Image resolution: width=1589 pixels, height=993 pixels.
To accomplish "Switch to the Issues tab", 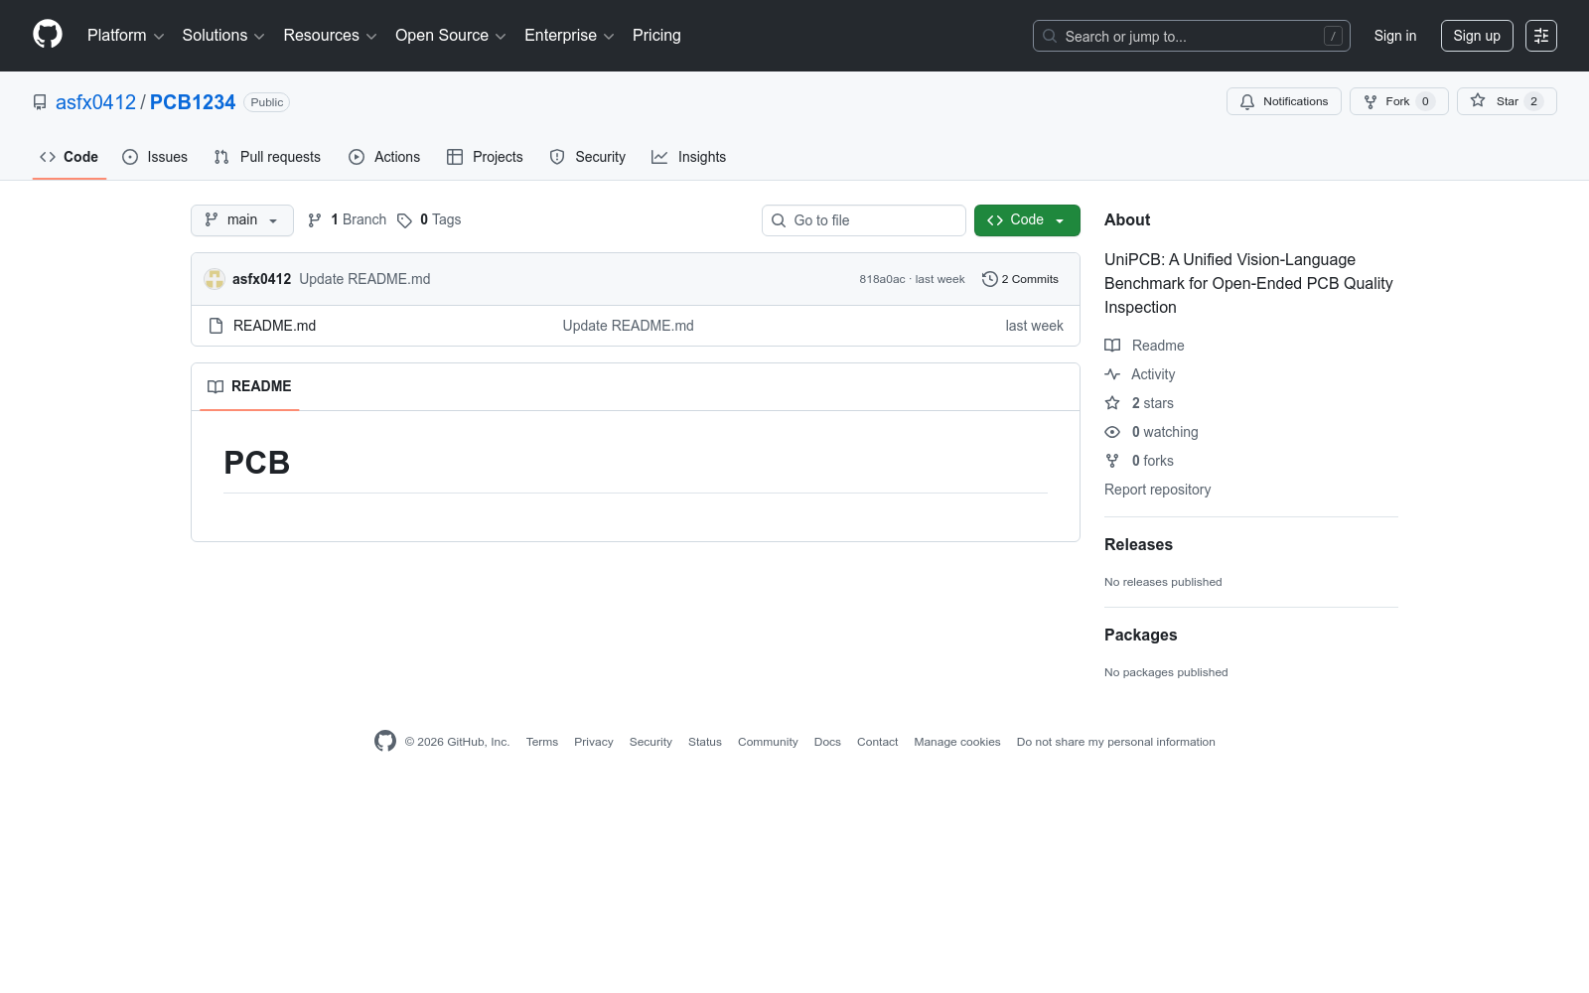I will (x=155, y=157).
